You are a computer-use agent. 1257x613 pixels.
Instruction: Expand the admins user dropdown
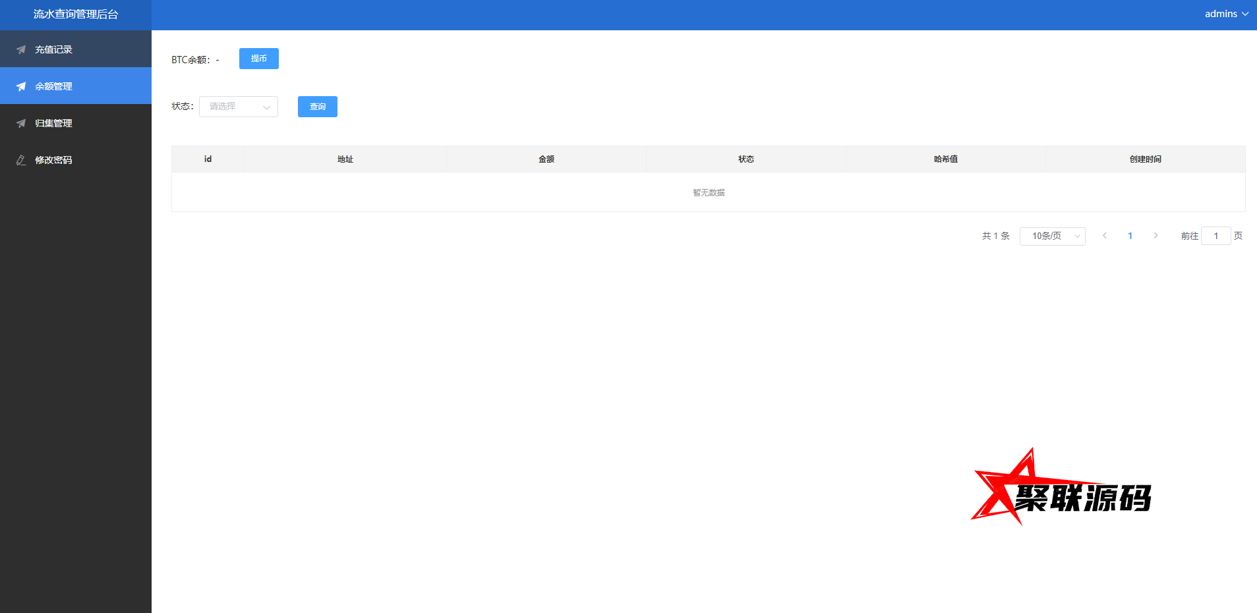[x=1226, y=14]
